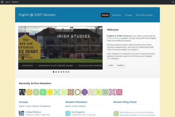
Task: Open Karl Kaptein's profile link
Action: point(78,112)
